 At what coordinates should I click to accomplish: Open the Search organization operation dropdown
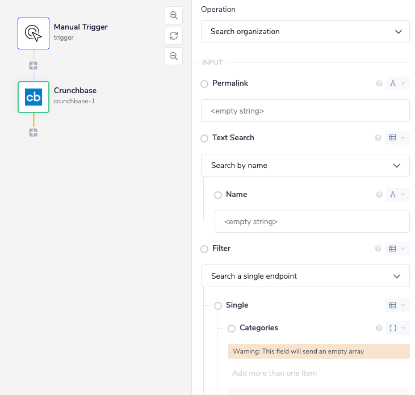305,32
